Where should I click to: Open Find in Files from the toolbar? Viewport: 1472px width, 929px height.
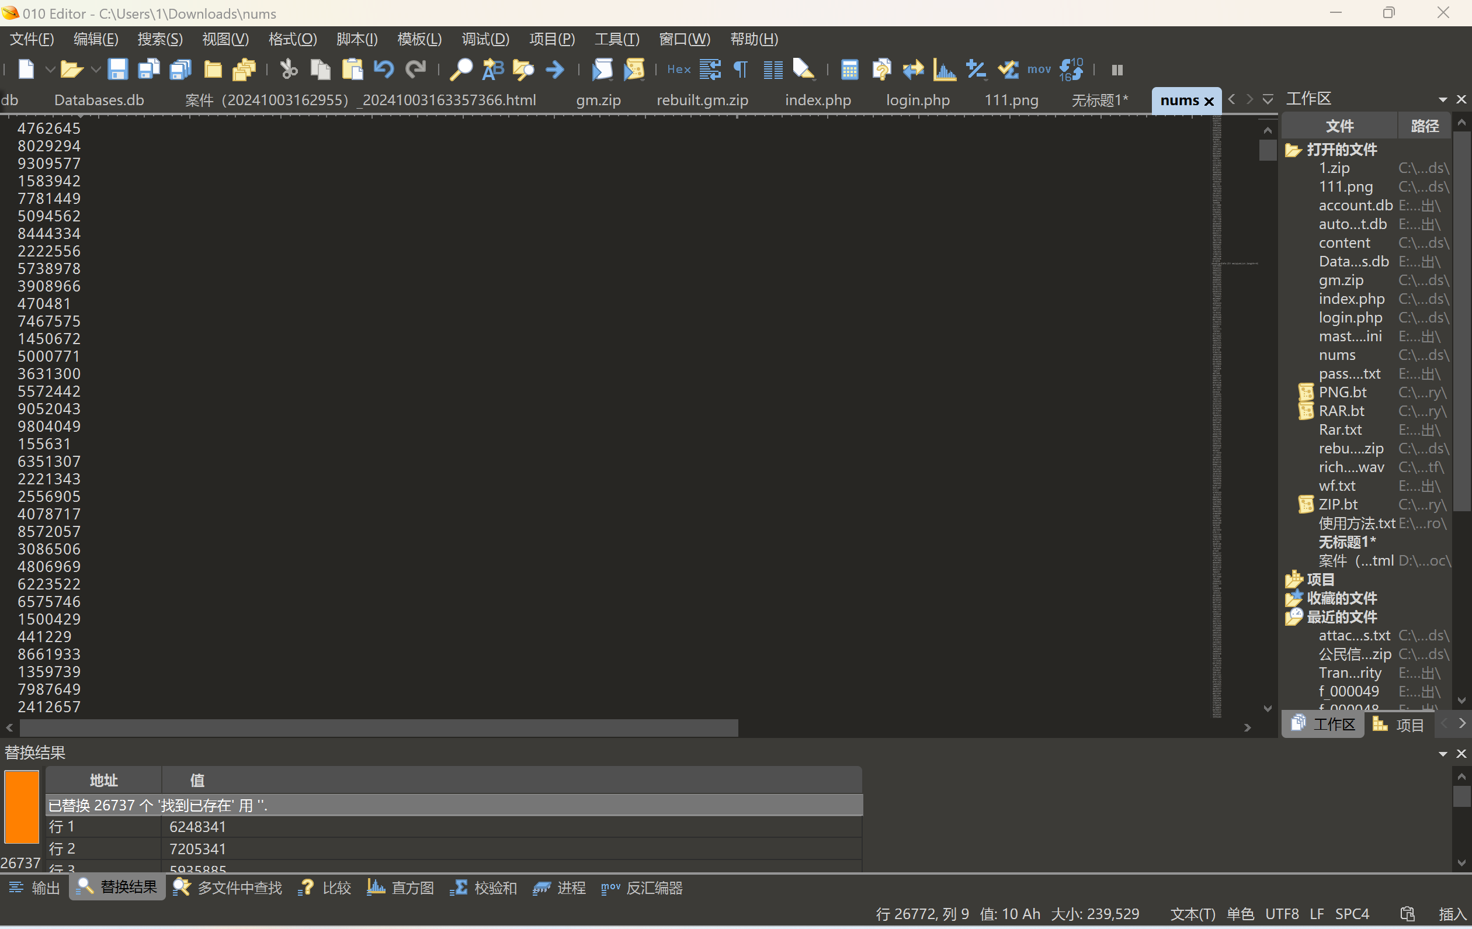523,70
